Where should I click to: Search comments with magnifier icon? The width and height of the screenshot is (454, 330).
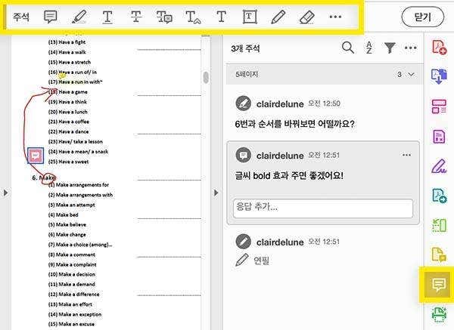pyautogui.click(x=348, y=48)
